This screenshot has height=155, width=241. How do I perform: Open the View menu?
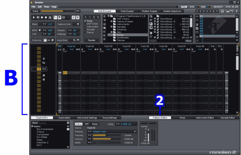[x=46, y=7]
